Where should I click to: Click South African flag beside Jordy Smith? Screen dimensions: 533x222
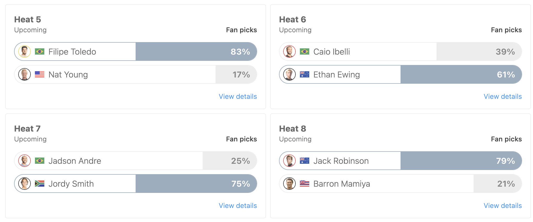40,184
